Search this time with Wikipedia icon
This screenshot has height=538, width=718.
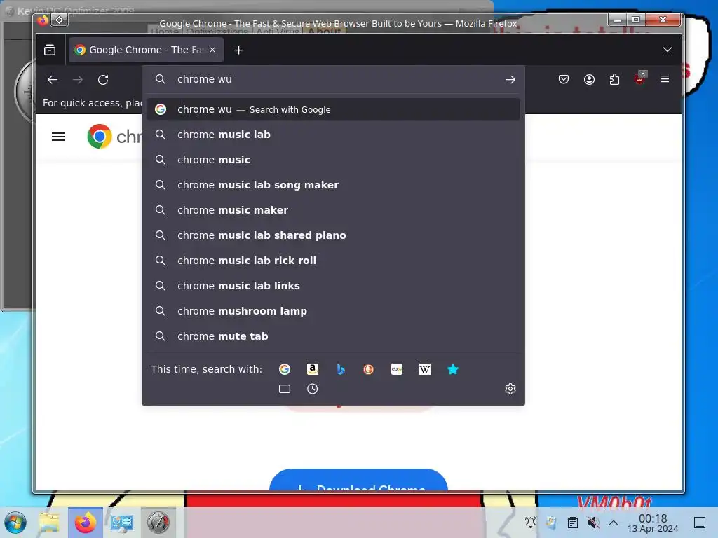tap(424, 369)
